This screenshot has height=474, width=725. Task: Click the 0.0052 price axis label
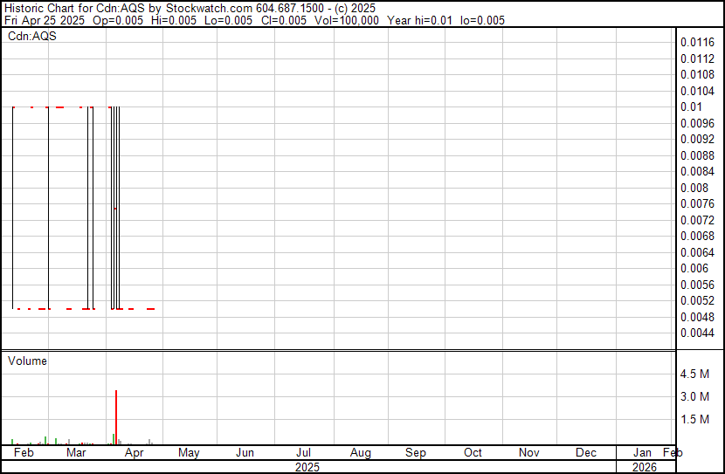coord(697,301)
